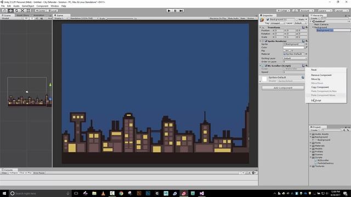Open Visual Studio from the taskbar
This screenshot has width=351, height=197.
[x=202, y=193]
